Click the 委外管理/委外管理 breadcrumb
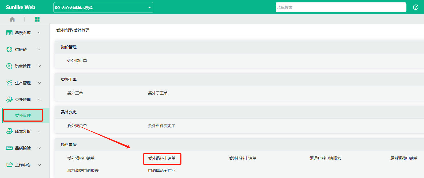This screenshot has height=178, width=424. 73,30
